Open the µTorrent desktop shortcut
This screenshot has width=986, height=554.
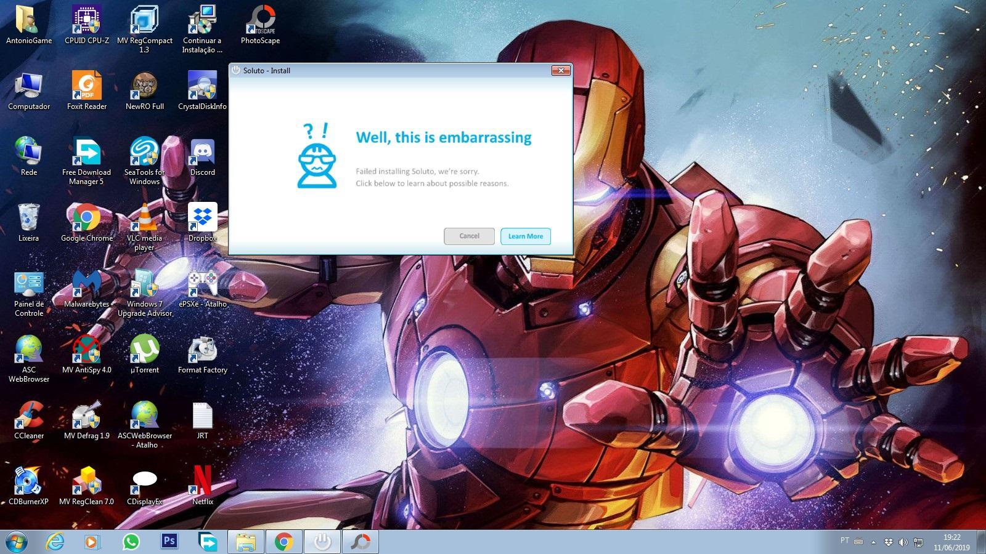(145, 354)
